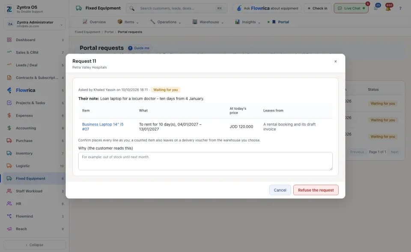Screen dimensions: 411x252
Task: Open Business Laptop 14" i5 #07 link
Action: click(x=103, y=126)
